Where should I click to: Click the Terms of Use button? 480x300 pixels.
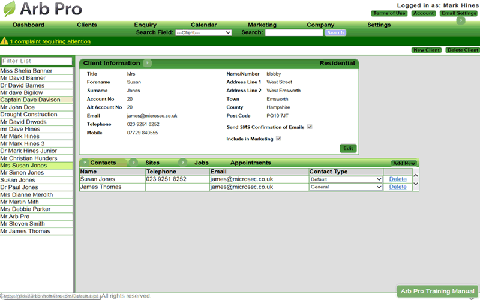coord(389,13)
